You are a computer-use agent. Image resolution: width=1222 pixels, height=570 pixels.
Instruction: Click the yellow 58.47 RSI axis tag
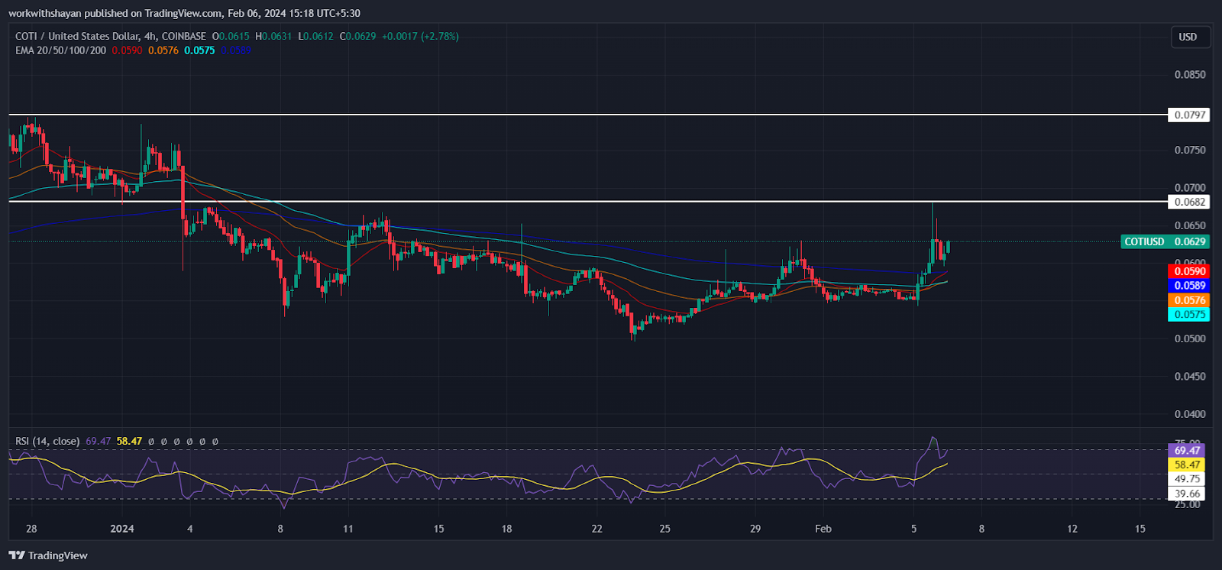pyautogui.click(x=1187, y=465)
